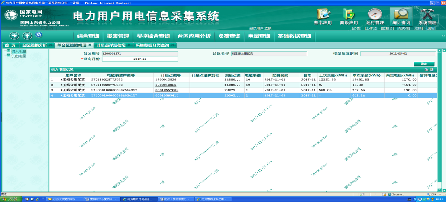Image resolution: width=446 pixels, height=202 pixels.
Task: Switch to 台区线损分析 tab
Action: tap(34, 45)
